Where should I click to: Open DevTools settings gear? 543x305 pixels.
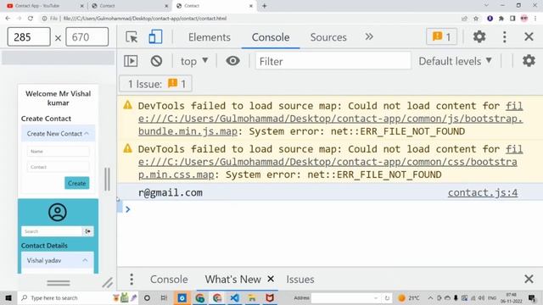point(479,36)
